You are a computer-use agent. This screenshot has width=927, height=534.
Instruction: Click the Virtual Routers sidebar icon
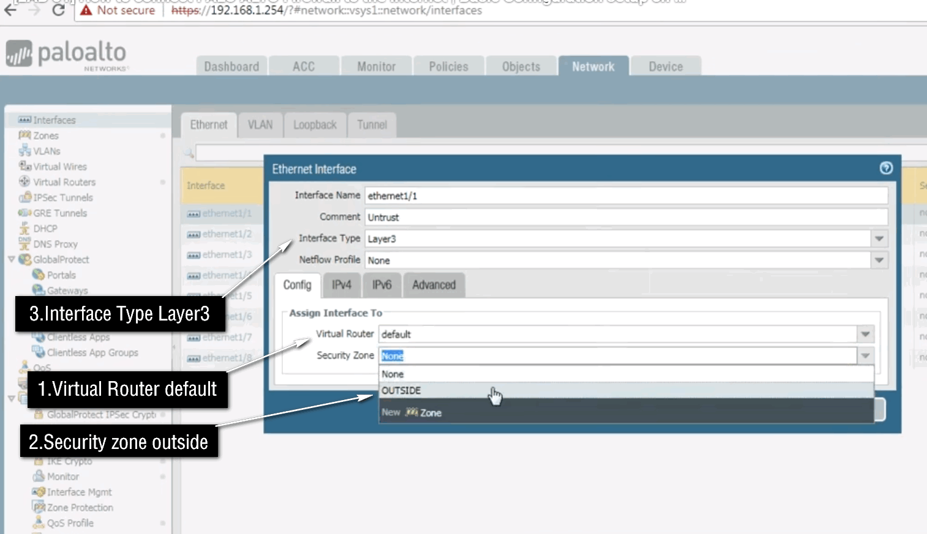point(24,182)
